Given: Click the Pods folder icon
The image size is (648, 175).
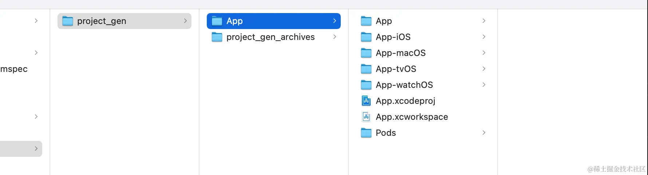Looking at the screenshot, I should [x=366, y=133].
